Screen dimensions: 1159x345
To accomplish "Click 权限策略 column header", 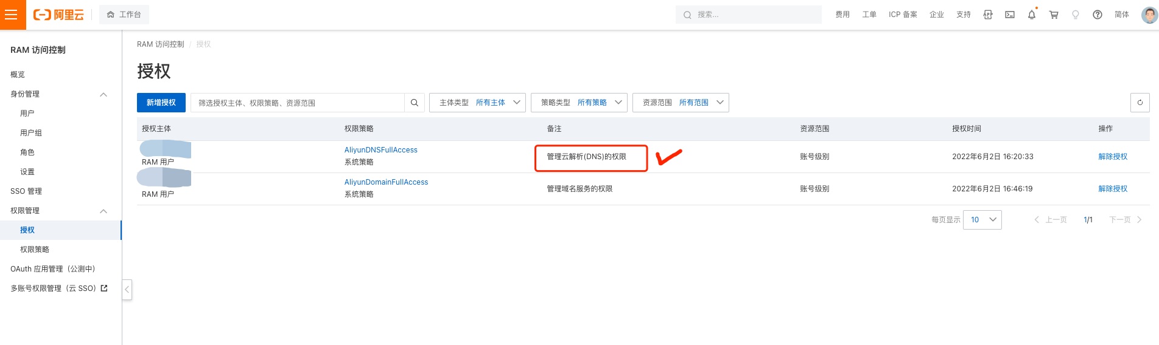I will (359, 129).
